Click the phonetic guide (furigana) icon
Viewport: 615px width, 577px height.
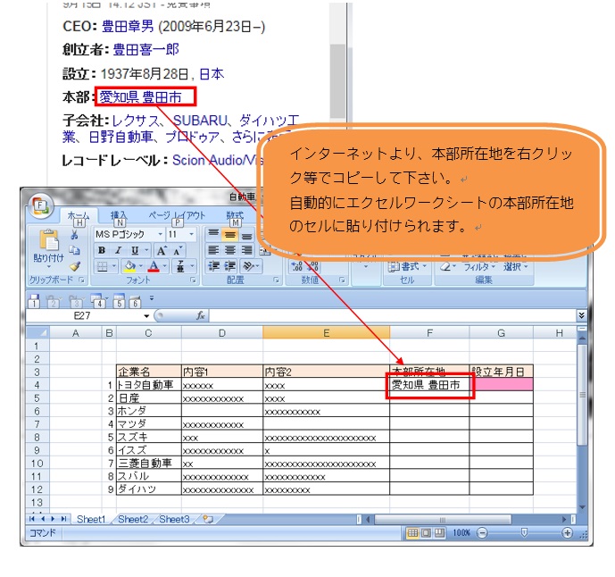click(x=180, y=266)
